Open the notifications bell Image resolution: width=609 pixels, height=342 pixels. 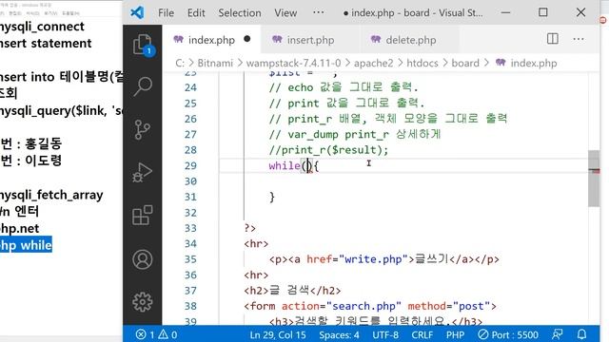pyautogui.click(x=581, y=334)
